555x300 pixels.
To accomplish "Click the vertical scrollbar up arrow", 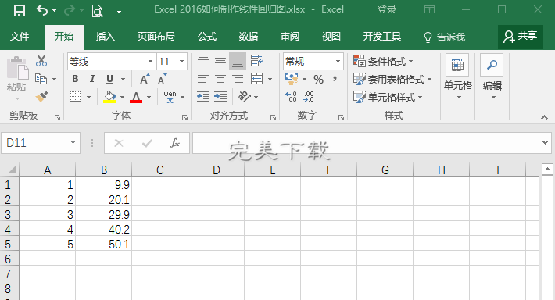I will coord(547,169).
